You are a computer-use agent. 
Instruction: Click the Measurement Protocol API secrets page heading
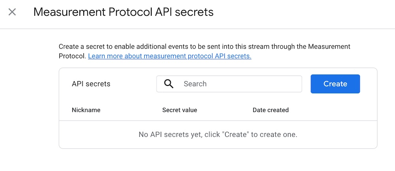123,12
